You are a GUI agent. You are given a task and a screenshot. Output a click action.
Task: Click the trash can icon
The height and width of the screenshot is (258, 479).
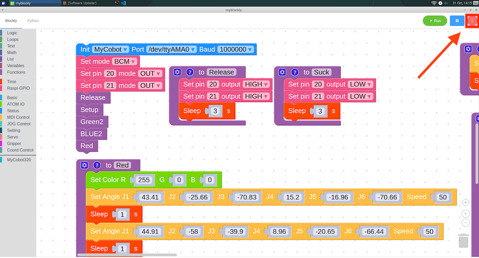coord(463,241)
